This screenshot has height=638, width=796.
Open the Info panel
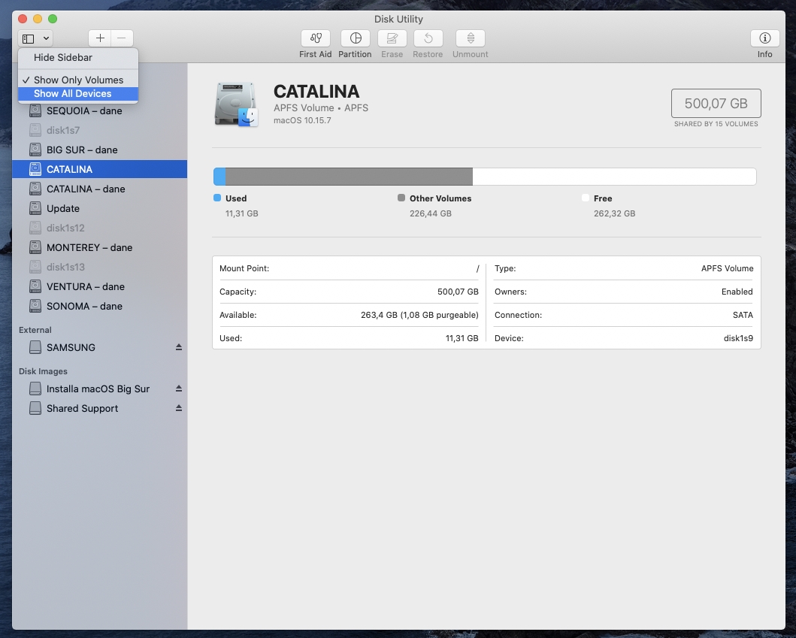click(x=764, y=38)
